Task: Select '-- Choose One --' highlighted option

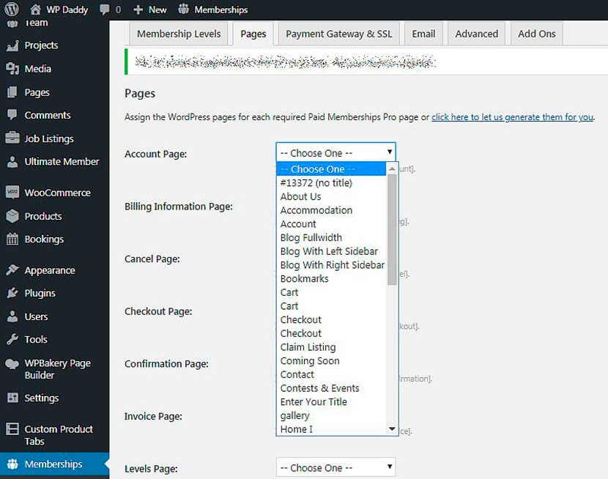Action: [x=331, y=169]
